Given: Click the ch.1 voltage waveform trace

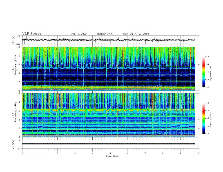Looking at the screenshot, I should (x=108, y=40).
